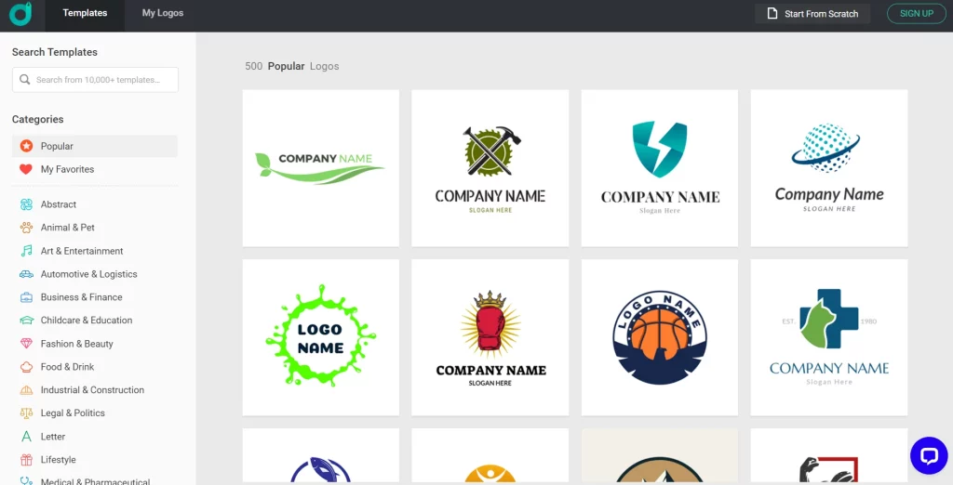The width and height of the screenshot is (953, 485).
Task: Click the SIGN UP button
Action: click(x=917, y=13)
